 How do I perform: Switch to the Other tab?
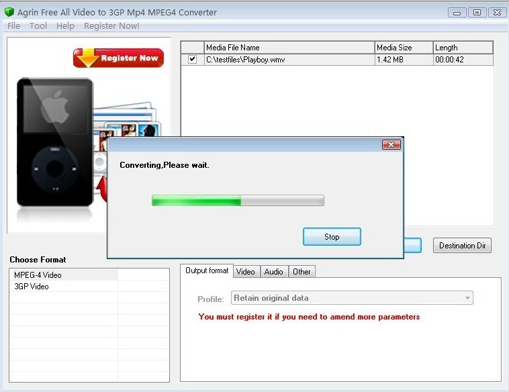pos(302,272)
